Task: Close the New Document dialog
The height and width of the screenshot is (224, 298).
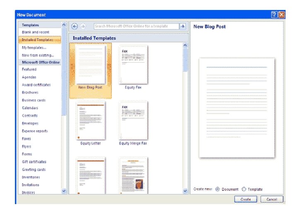Action: tap(282, 15)
